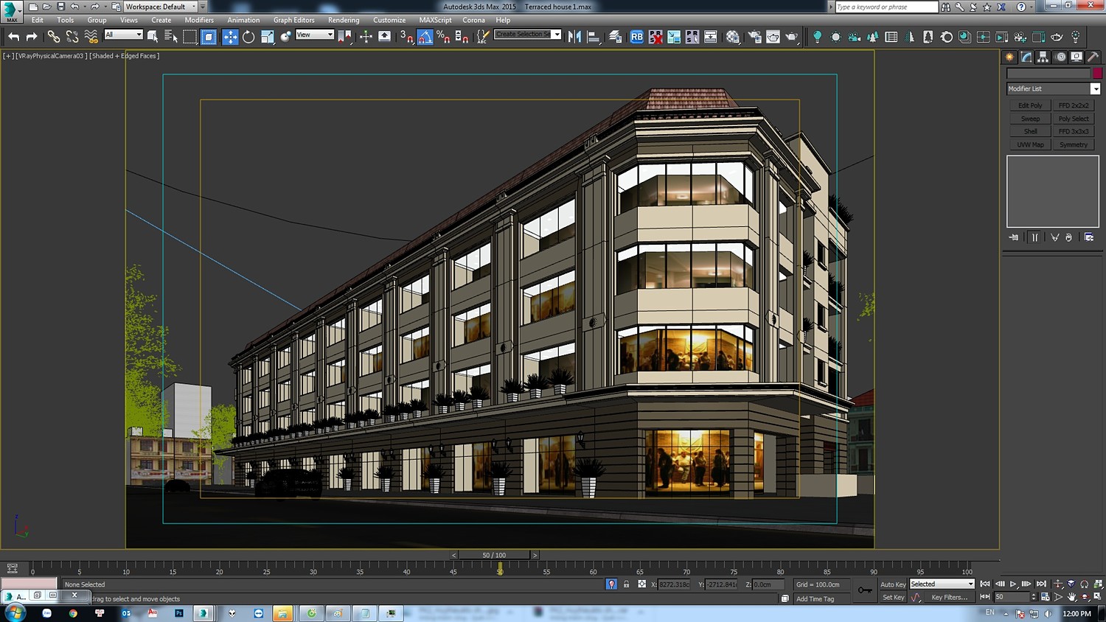Toggle Percent Snap on the toolbar
Viewport: 1106px width, 622px height.
pyautogui.click(x=443, y=36)
